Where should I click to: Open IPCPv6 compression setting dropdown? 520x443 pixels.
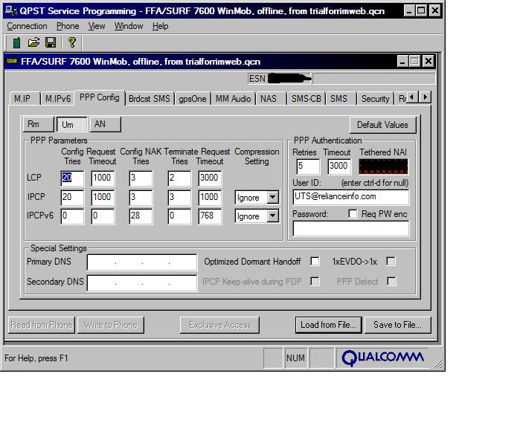[272, 216]
